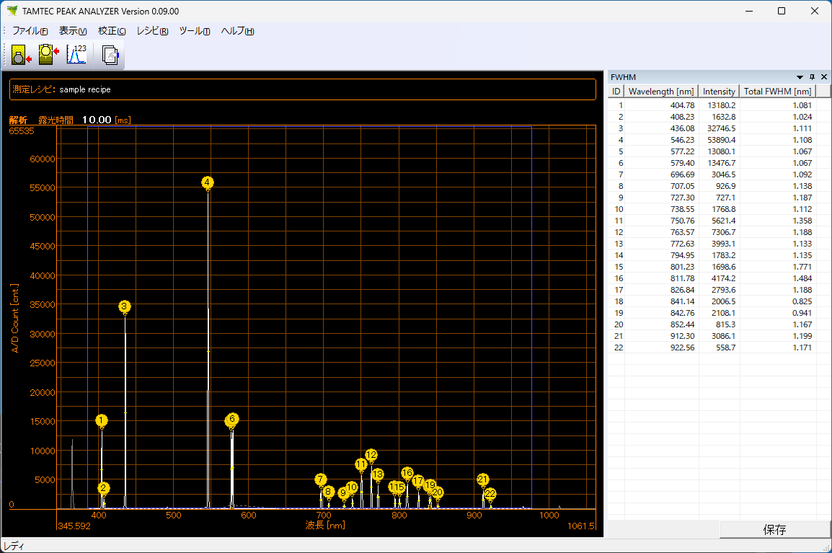Image resolution: width=832 pixels, height=553 pixels.
Task: Open the ヘルプ menu
Action: click(x=236, y=31)
